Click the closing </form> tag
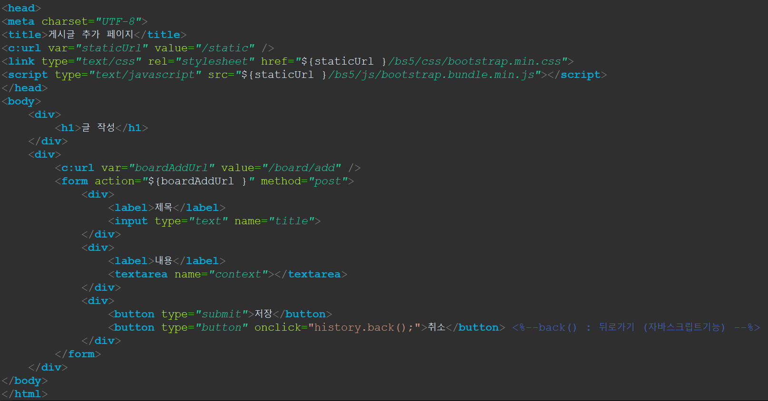Image resolution: width=768 pixels, height=401 pixels. coord(78,354)
